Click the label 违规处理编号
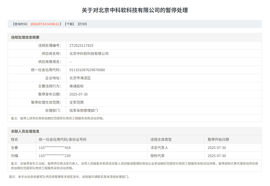Image resolution: width=270 pixels, height=186 pixels. [x=50, y=45]
